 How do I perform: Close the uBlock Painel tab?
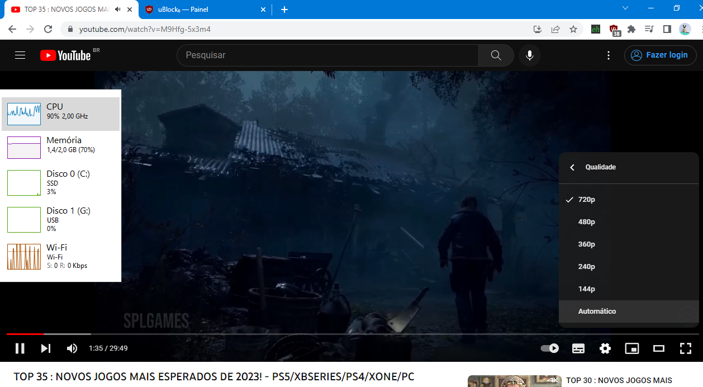tap(263, 10)
